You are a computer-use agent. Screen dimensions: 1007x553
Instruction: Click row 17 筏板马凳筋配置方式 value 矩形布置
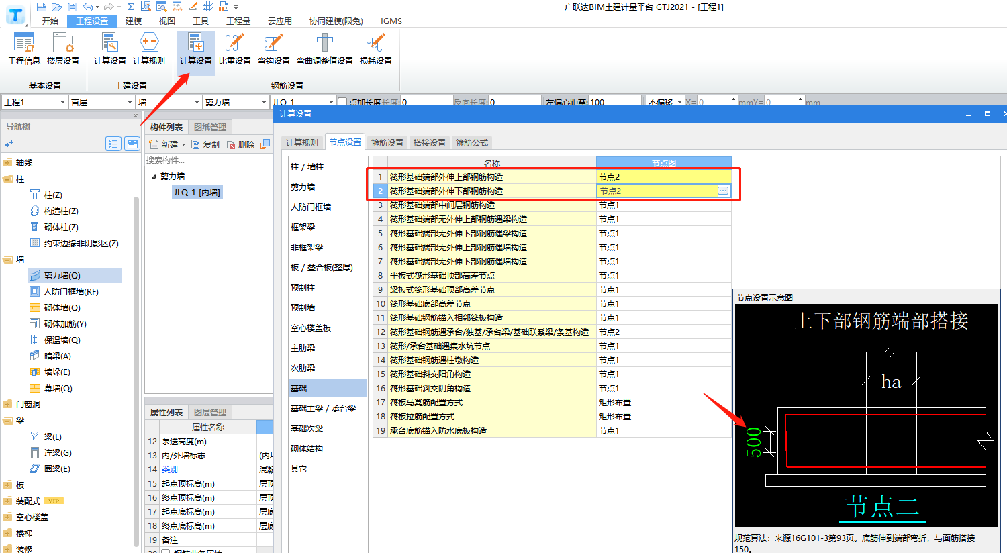(x=663, y=403)
